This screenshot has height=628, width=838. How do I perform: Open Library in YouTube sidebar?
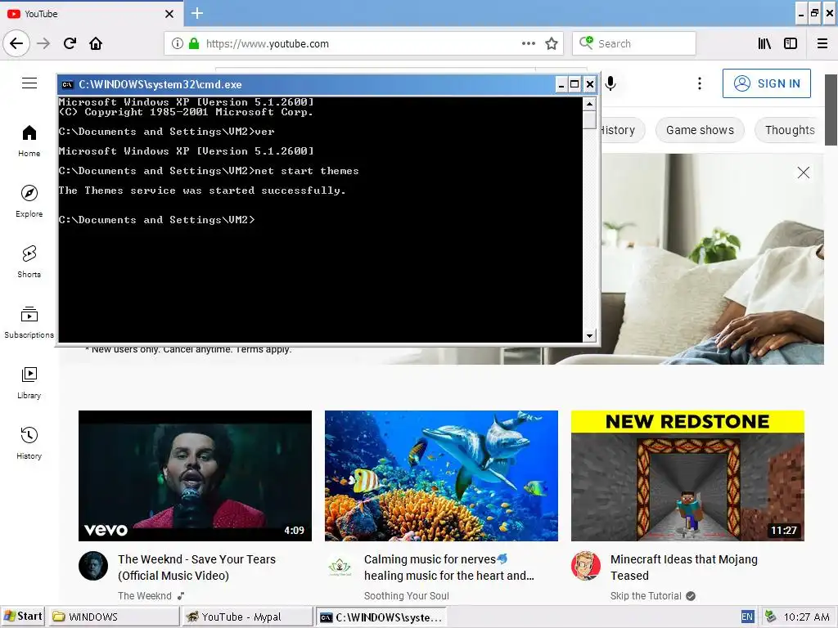pos(29,383)
